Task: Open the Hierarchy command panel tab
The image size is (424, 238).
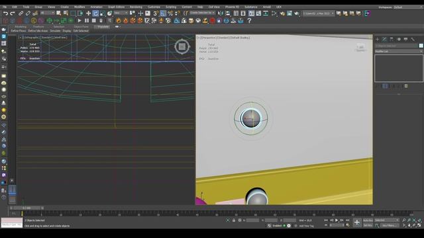Action: tap(392, 40)
